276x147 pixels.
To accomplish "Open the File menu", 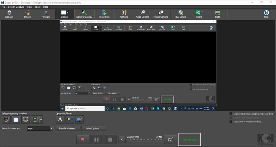I will click(3, 7).
